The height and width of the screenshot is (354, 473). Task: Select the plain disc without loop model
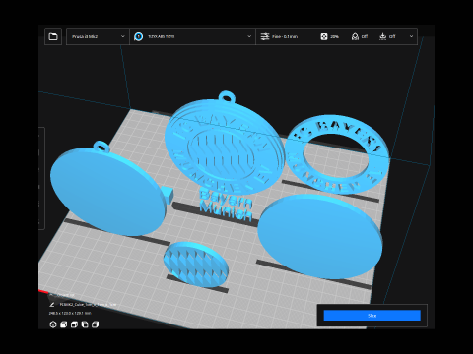click(320, 236)
